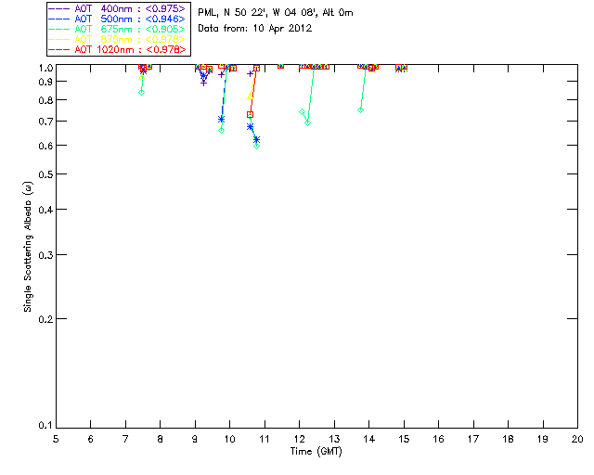This screenshot has width=594, height=475.
Task: Click the AOT 675nm legend entry
Action: (117, 29)
